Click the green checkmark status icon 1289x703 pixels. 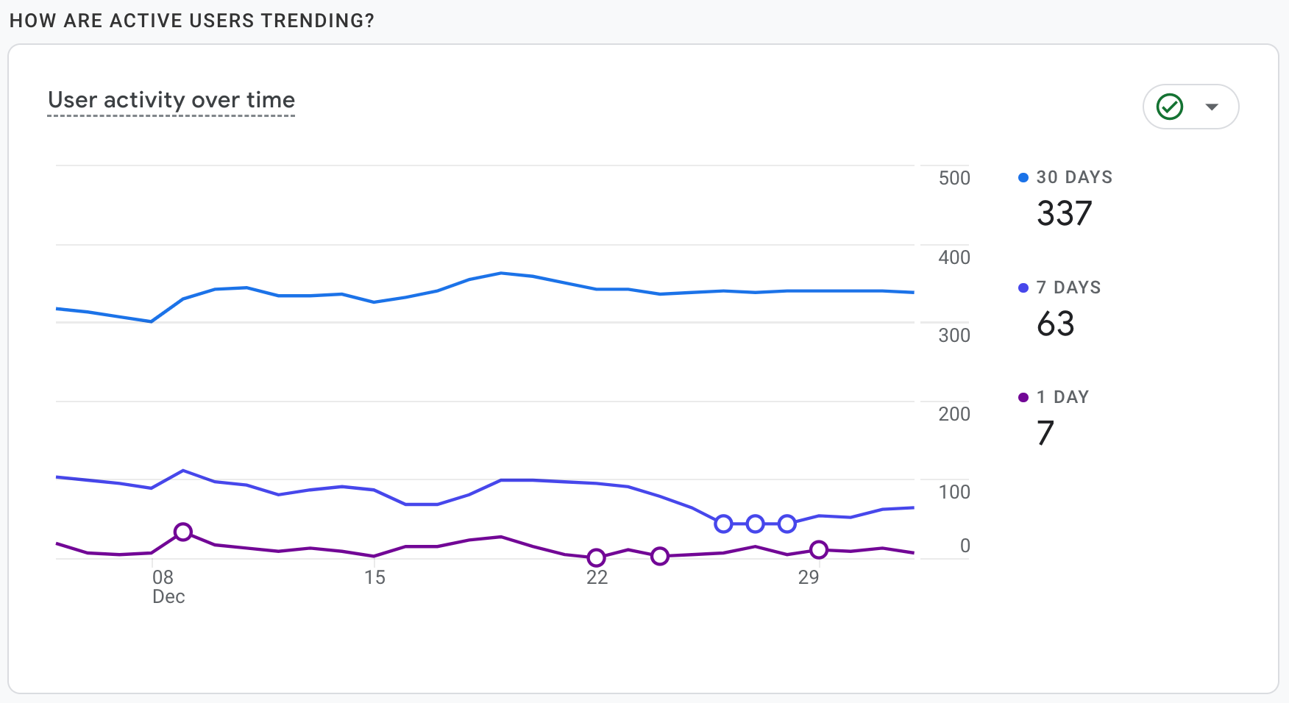tap(1169, 107)
